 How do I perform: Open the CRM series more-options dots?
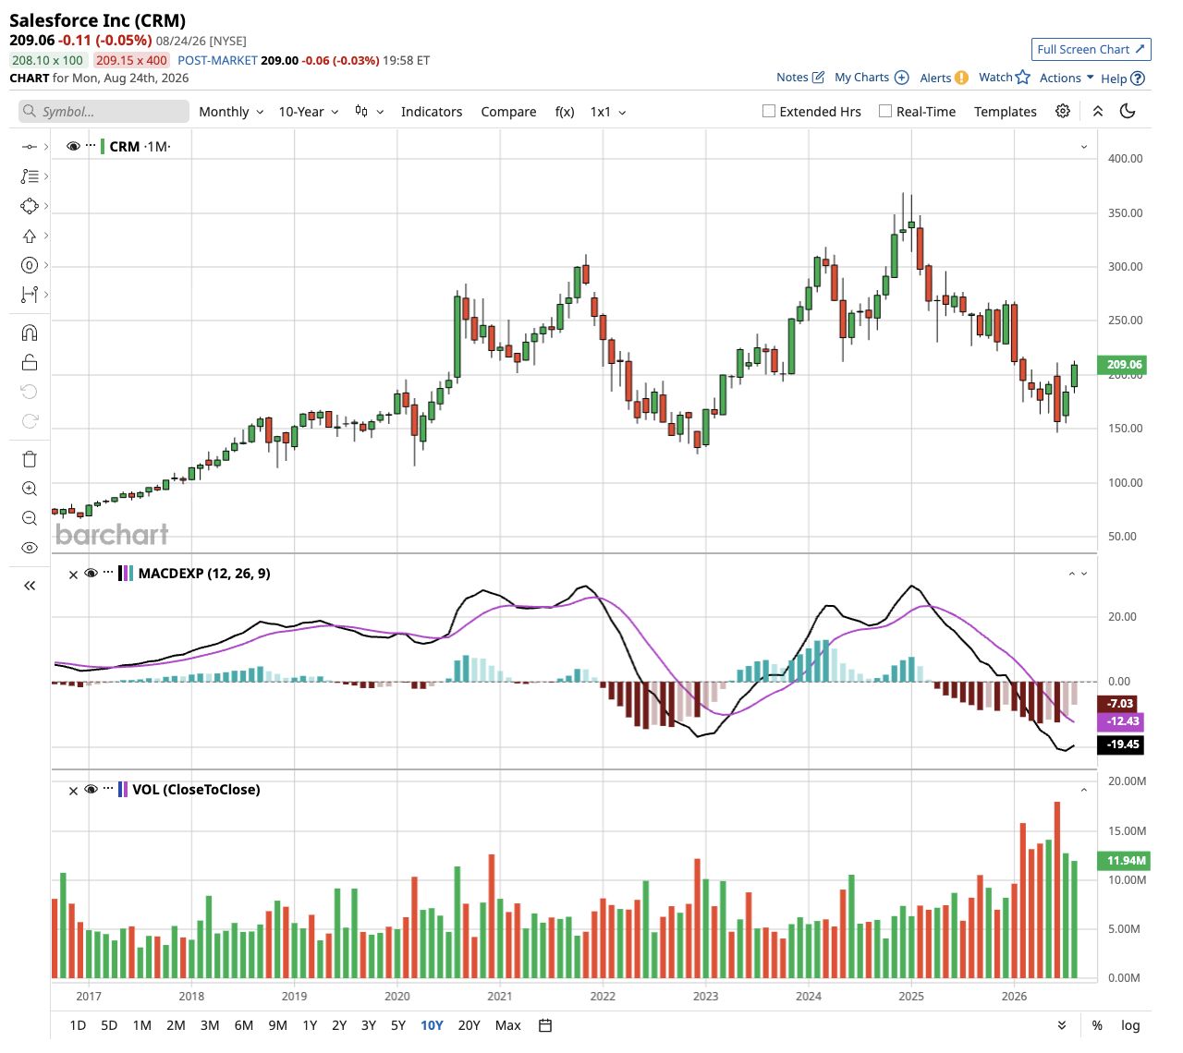click(x=91, y=146)
